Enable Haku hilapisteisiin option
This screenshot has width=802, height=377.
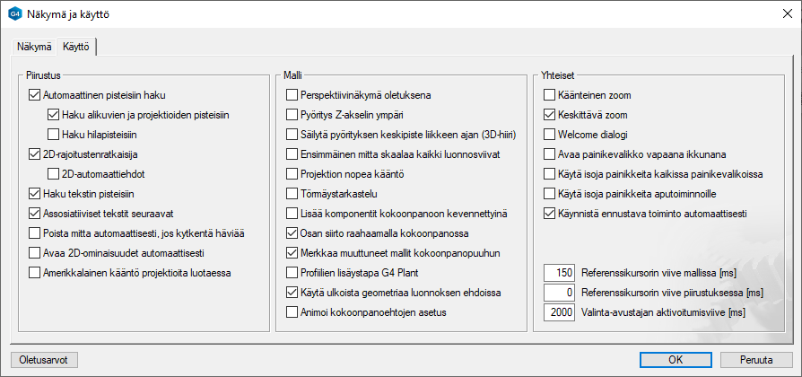pos(53,134)
